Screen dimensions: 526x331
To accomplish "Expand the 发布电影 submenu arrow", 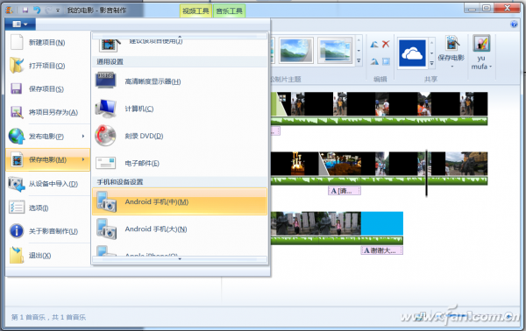I will [x=83, y=136].
